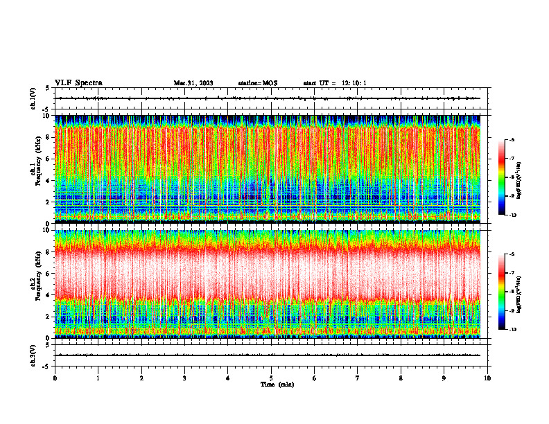Click the '9' minute tick on time axis
The height and width of the screenshot is (424, 549).
point(444,378)
